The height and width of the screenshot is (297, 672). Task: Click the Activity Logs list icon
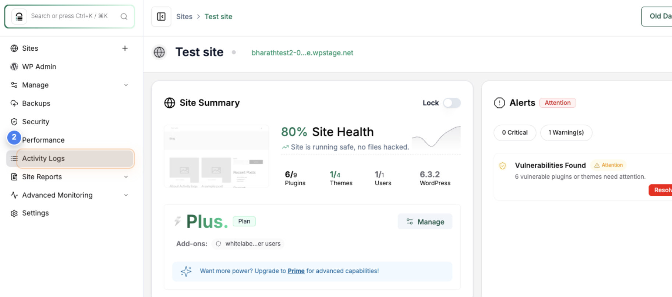[14, 158]
